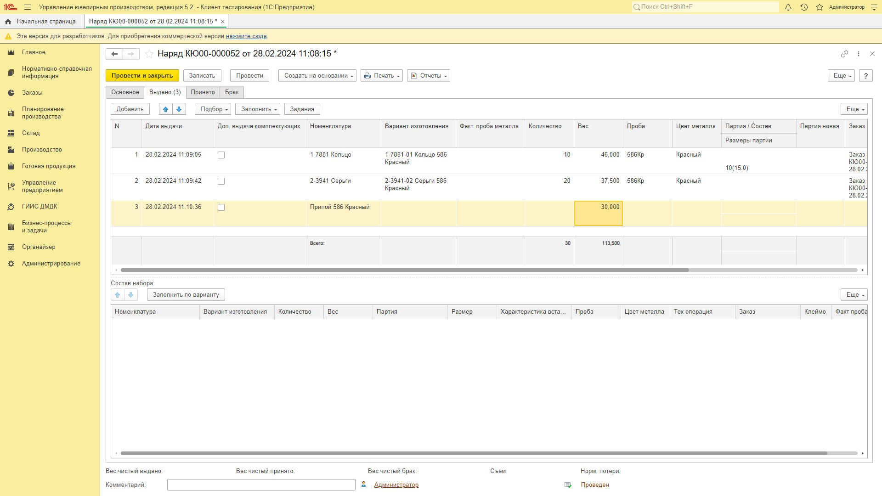This screenshot has width=882, height=496.
Task: Open the Подбор dropdown
Action: point(213,109)
